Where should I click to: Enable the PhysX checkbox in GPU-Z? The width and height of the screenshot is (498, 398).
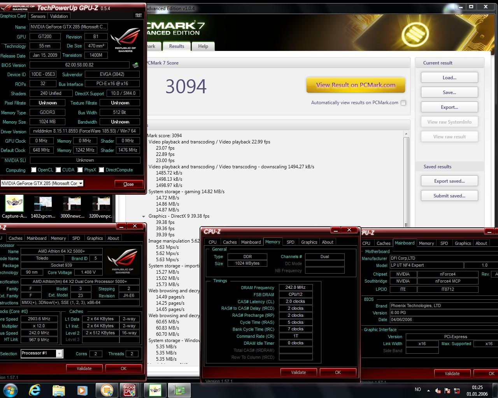80,170
